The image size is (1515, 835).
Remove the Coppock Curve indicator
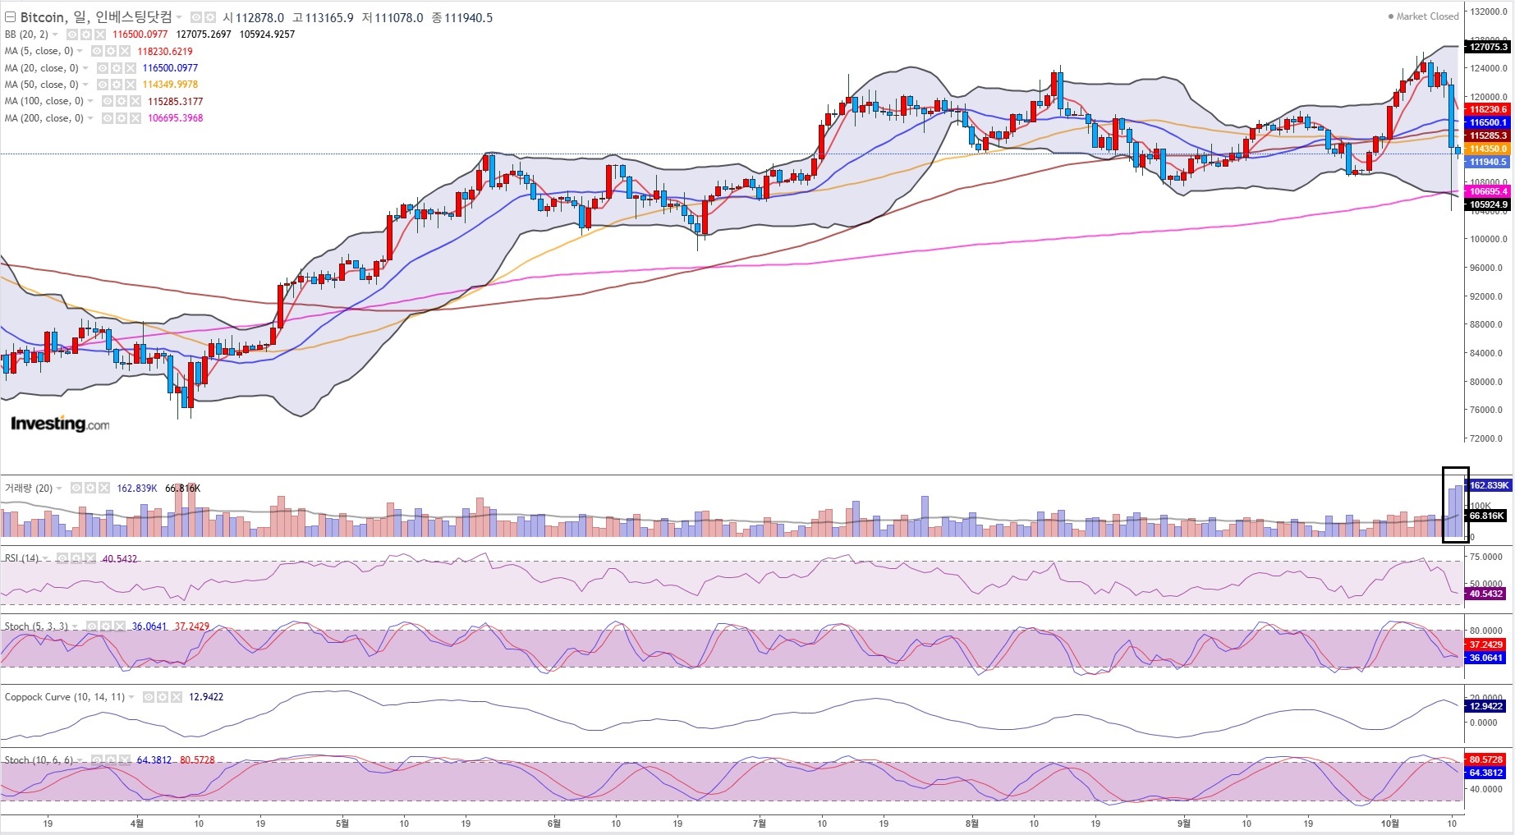click(176, 697)
